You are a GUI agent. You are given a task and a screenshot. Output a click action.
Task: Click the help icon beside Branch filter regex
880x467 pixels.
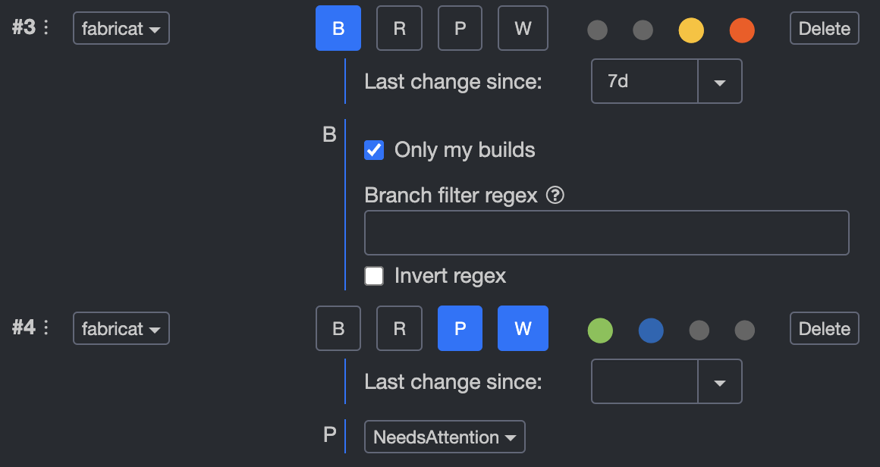click(555, 196)
